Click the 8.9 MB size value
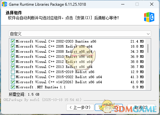 click(138, 87)
